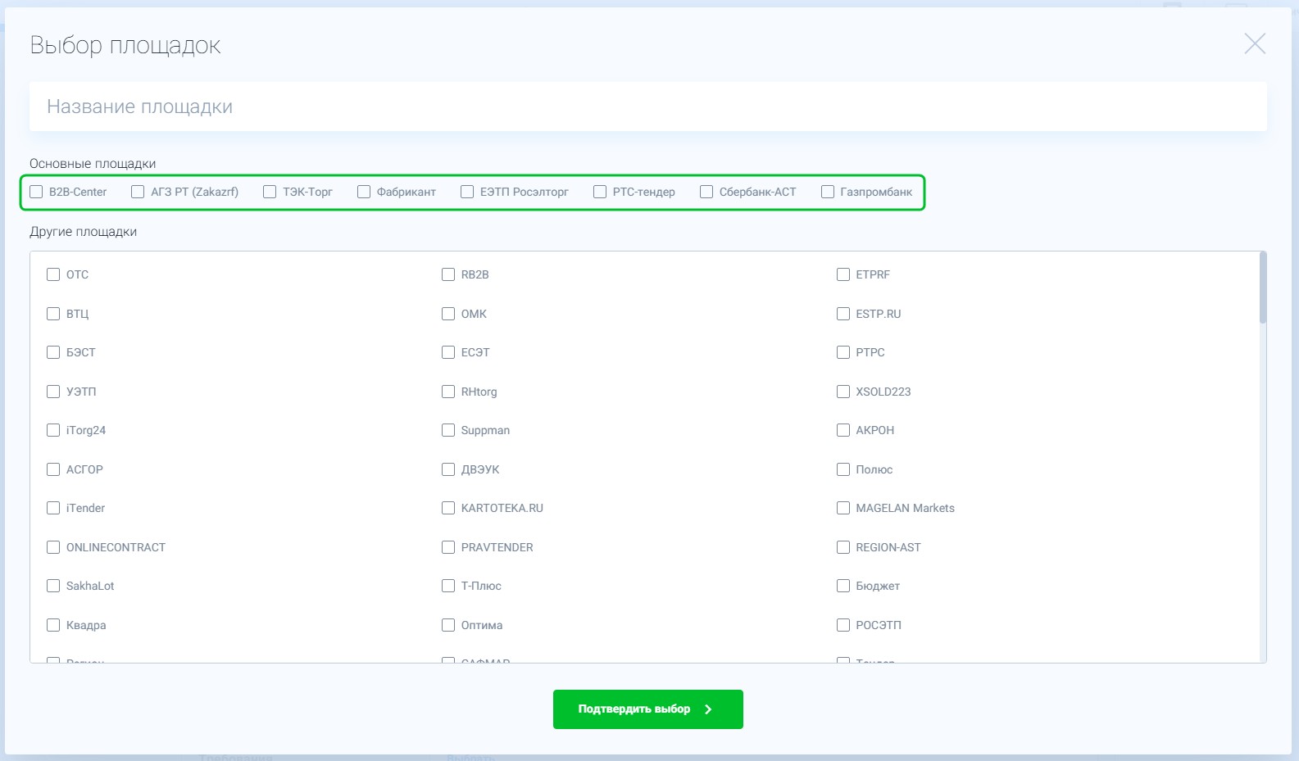Image resolution: width=1299 pixels, height=761 pixels.
Task: Click the Название площадки search field
Action: click(647, 106)
